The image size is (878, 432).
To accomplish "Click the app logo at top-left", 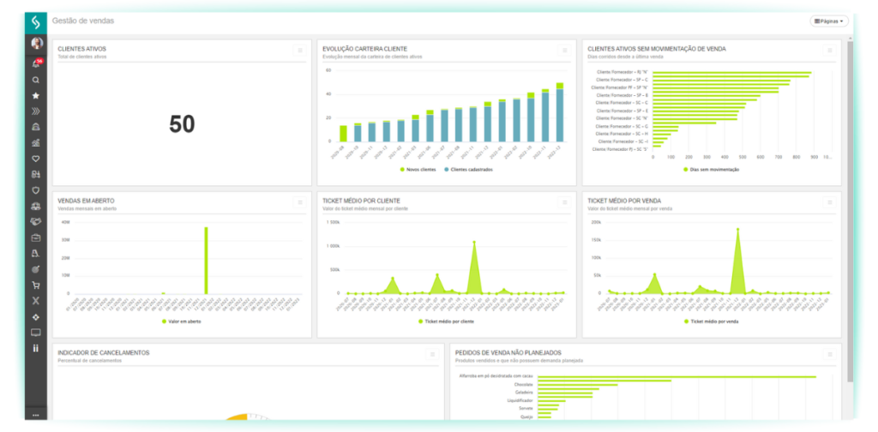I will point(36,21).
